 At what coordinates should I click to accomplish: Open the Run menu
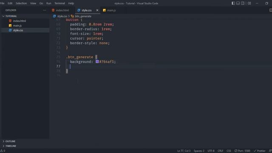[49, 3]
